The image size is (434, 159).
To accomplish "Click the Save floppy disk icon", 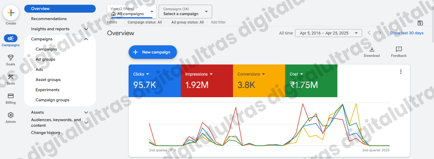I will point(420,23).
